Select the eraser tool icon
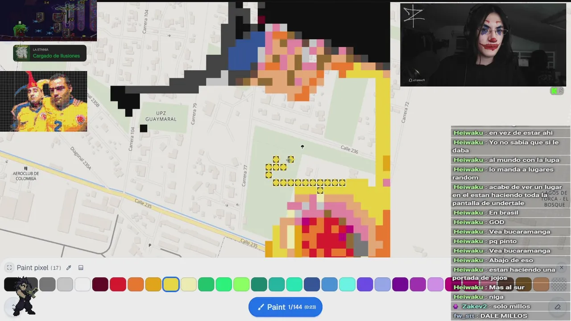Viewport: 571px width, 321px height. [558, 307]
